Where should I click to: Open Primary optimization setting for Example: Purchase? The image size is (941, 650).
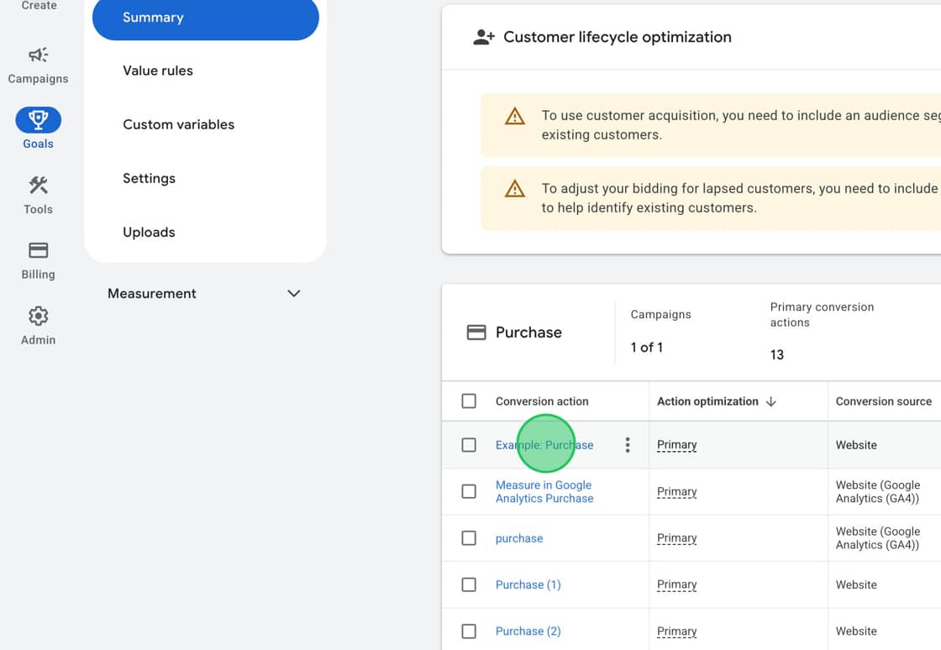[x=676, y=445]
